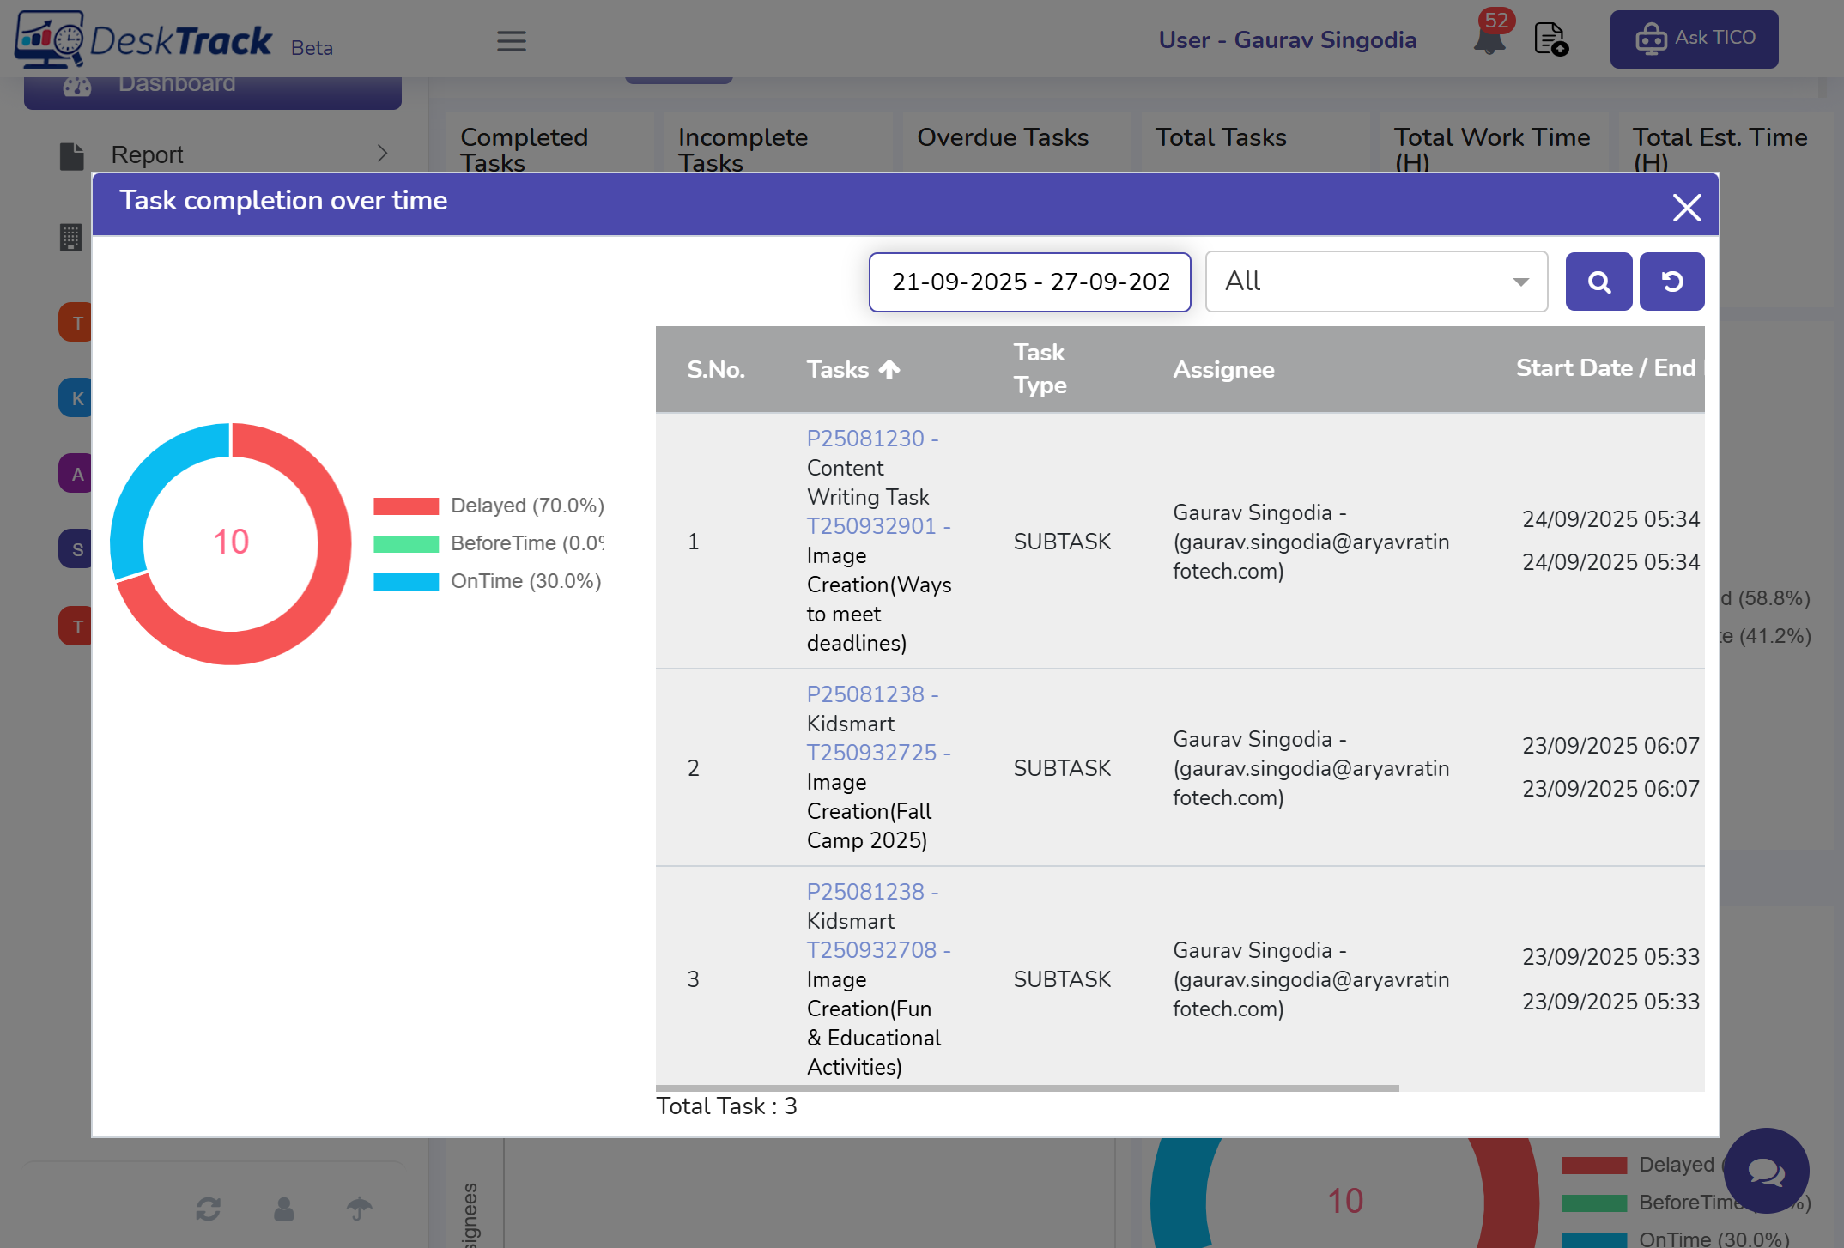Open task link T250932725
Screen dimensions: 1844x1248
(x=871, y=753)
